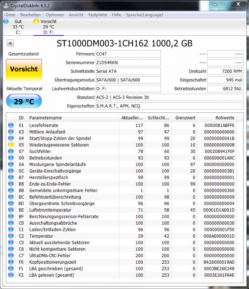Close the CrystalDiskInfo window
Viewport: 249px width, 289px height.
(238, 4)
